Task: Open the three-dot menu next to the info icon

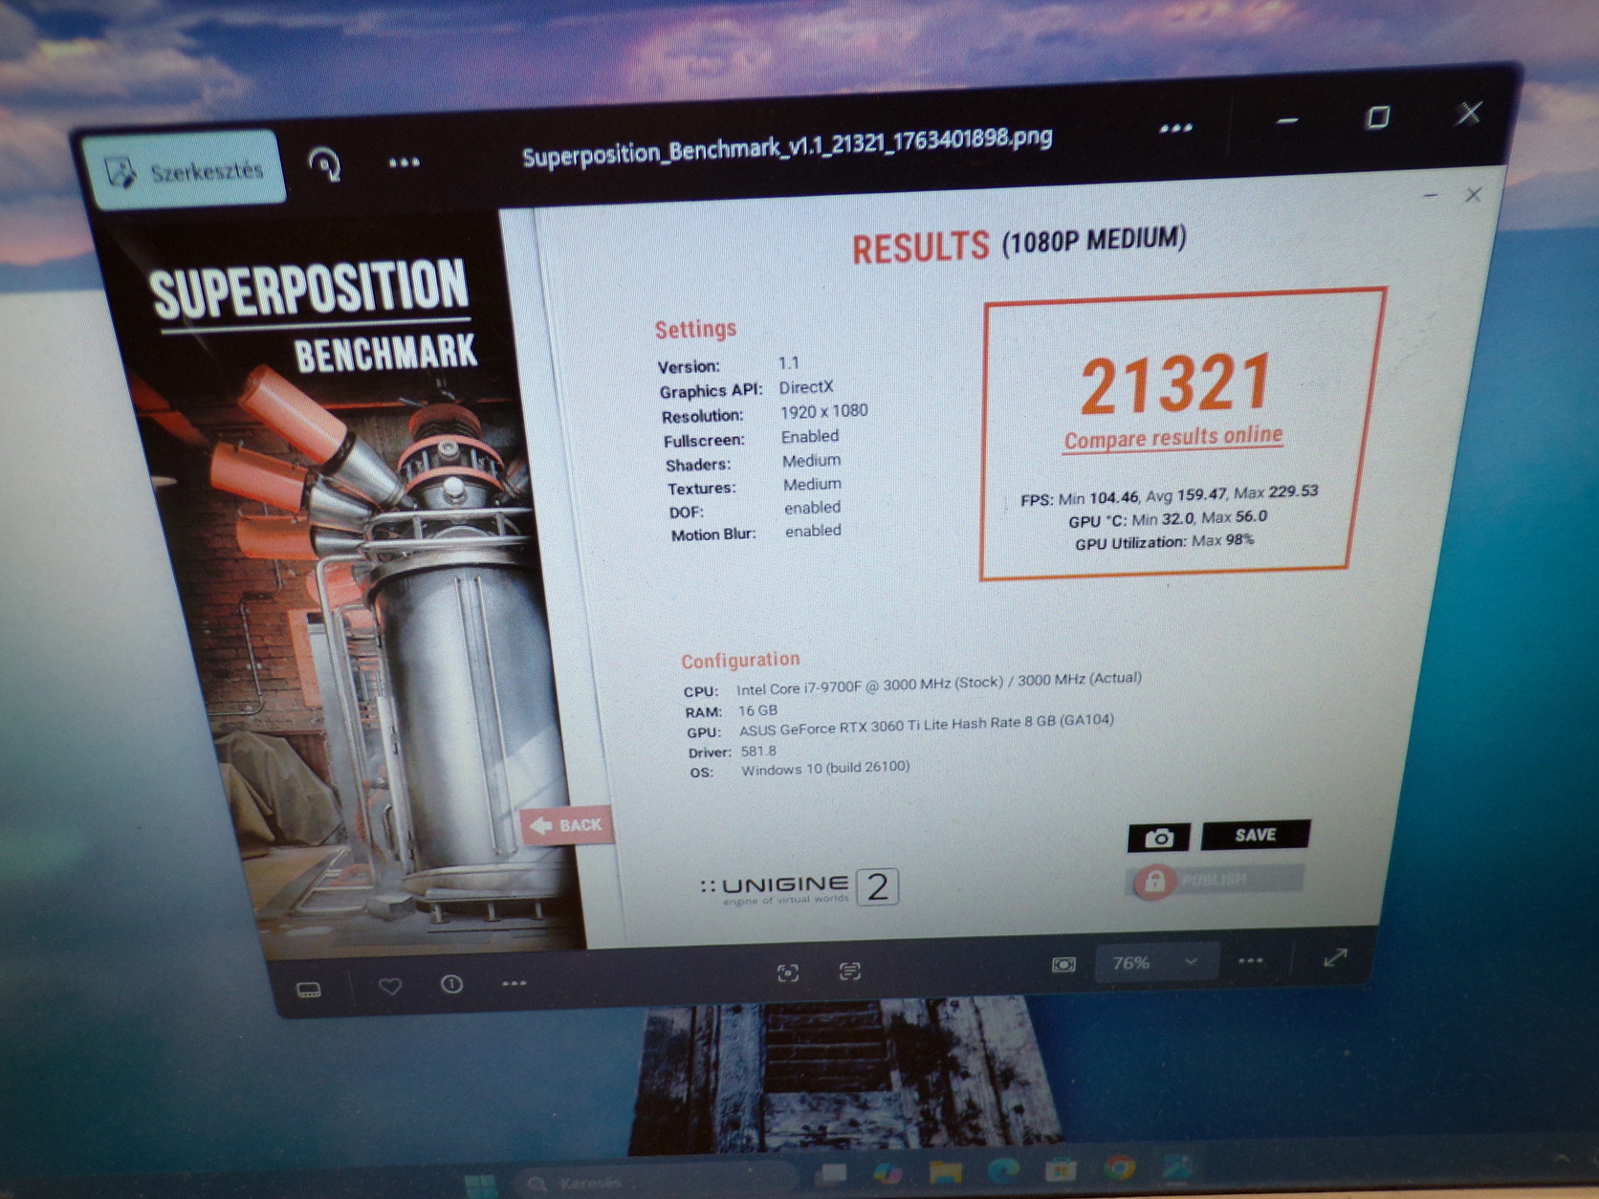Action: click(514, 983)
